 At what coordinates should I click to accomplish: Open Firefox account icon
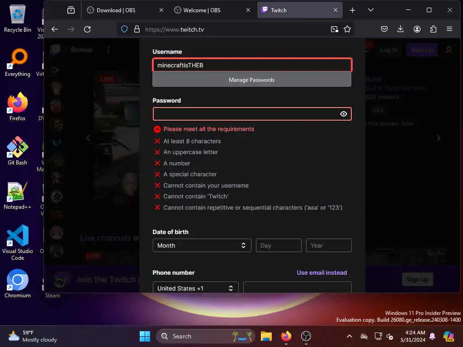(x=417, y=29)
